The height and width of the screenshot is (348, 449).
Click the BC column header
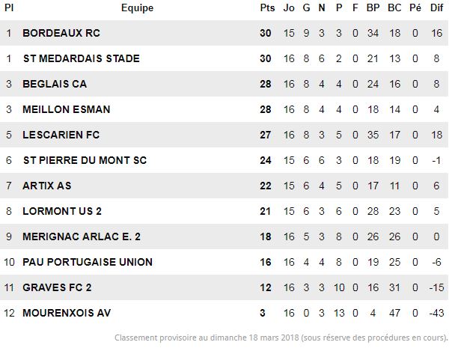point(394,7)
